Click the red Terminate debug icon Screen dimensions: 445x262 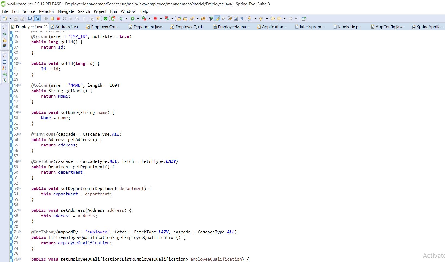[58, 18]
